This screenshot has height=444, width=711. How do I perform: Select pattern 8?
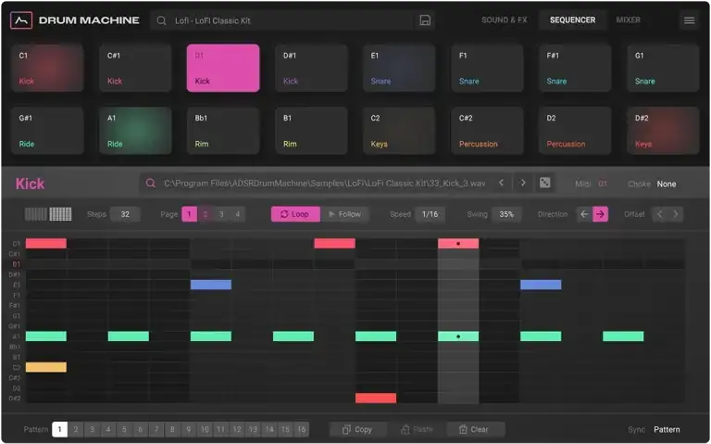(172, 429)
